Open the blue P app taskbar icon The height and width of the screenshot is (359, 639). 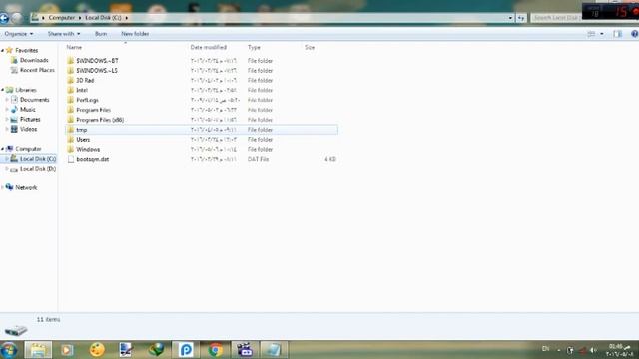click(x=186, y=350)
